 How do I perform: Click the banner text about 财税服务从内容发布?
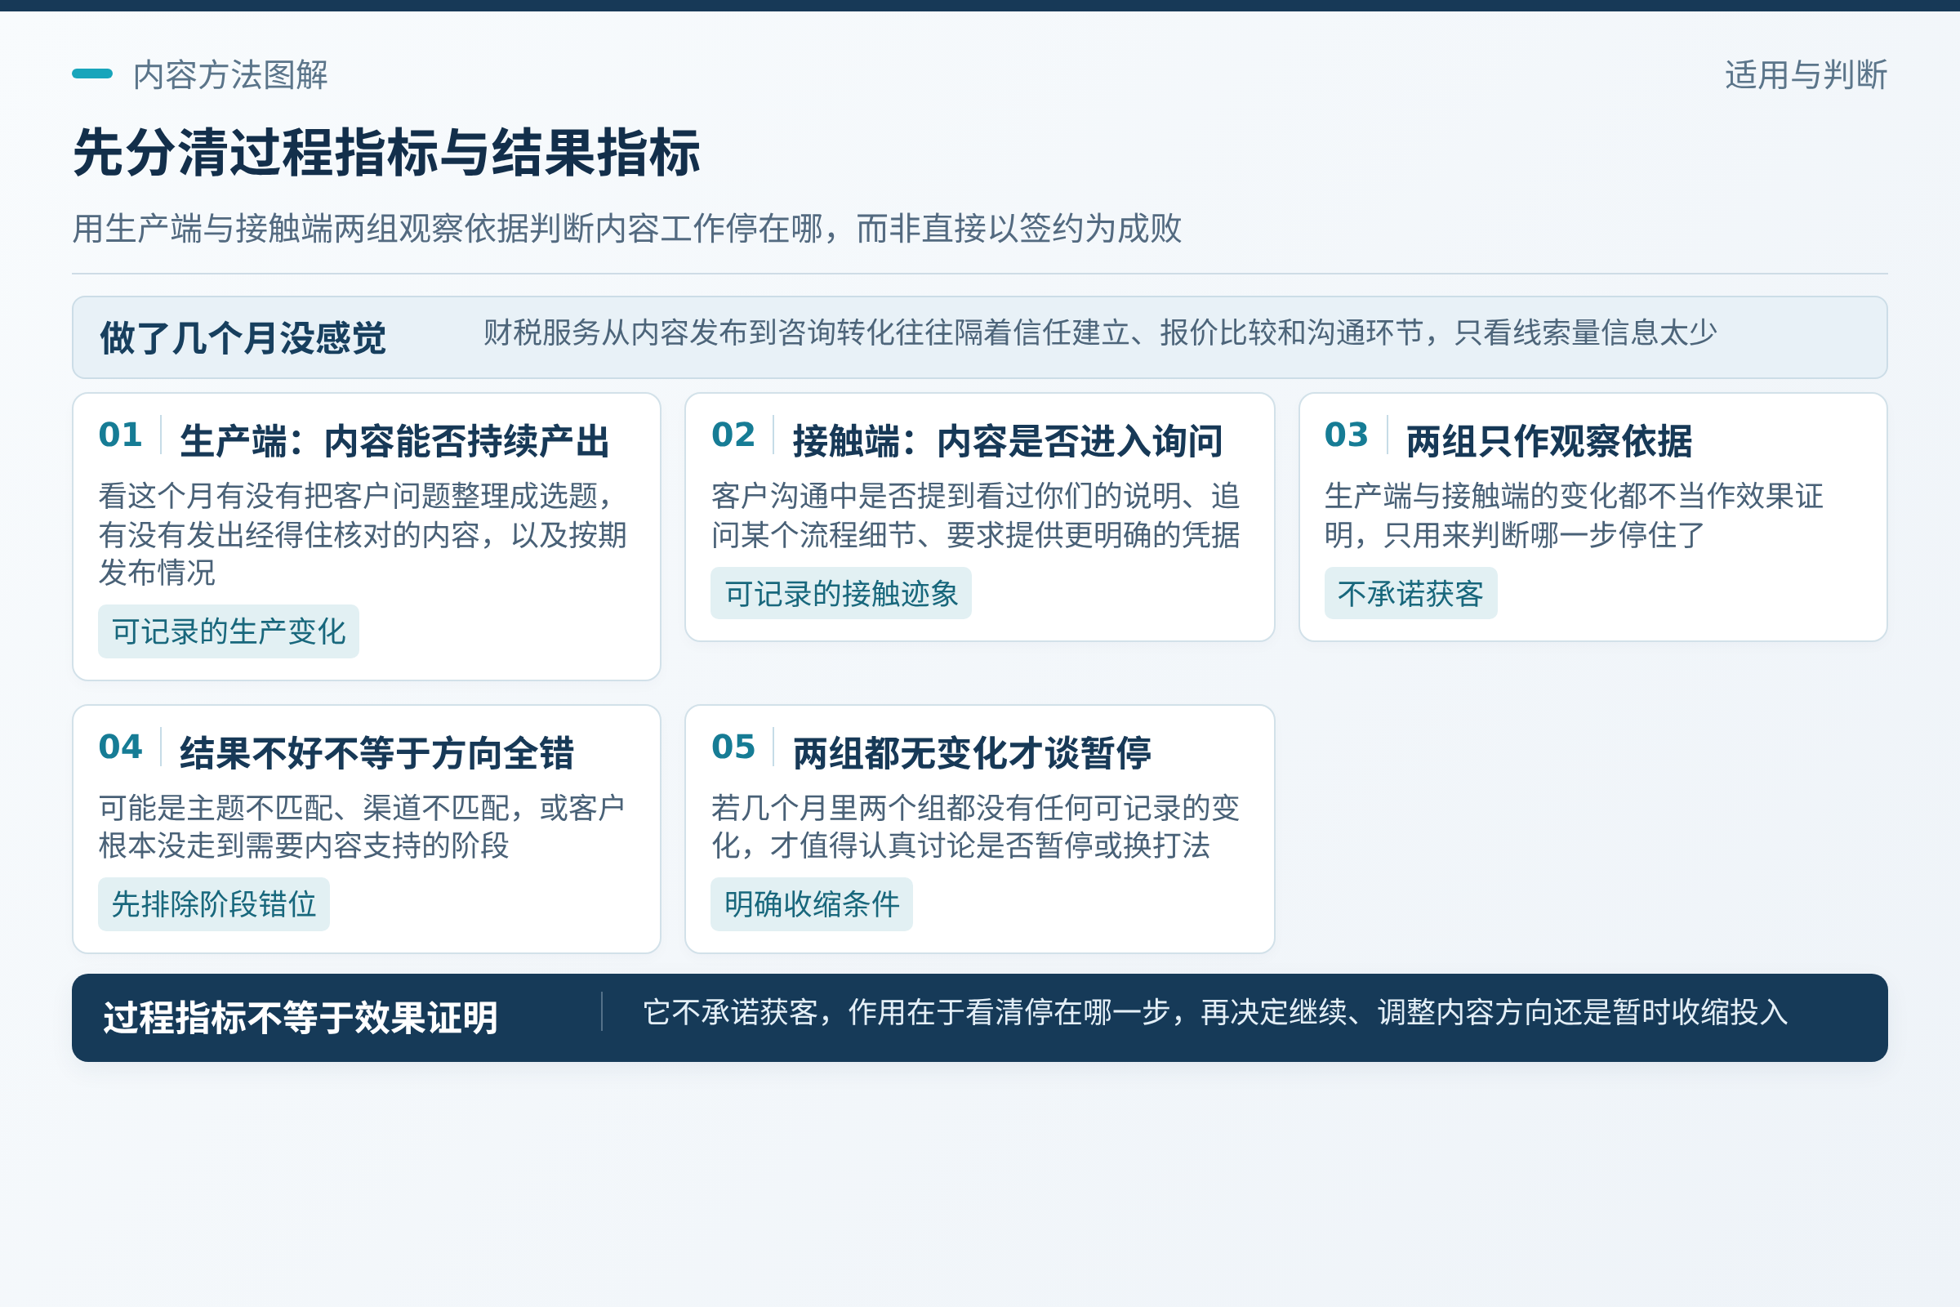[x=1100, y=332]
